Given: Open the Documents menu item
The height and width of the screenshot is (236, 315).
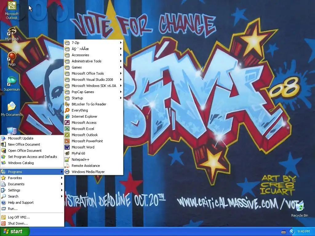Looking at the screenshot, I should (x=32, y=184).
